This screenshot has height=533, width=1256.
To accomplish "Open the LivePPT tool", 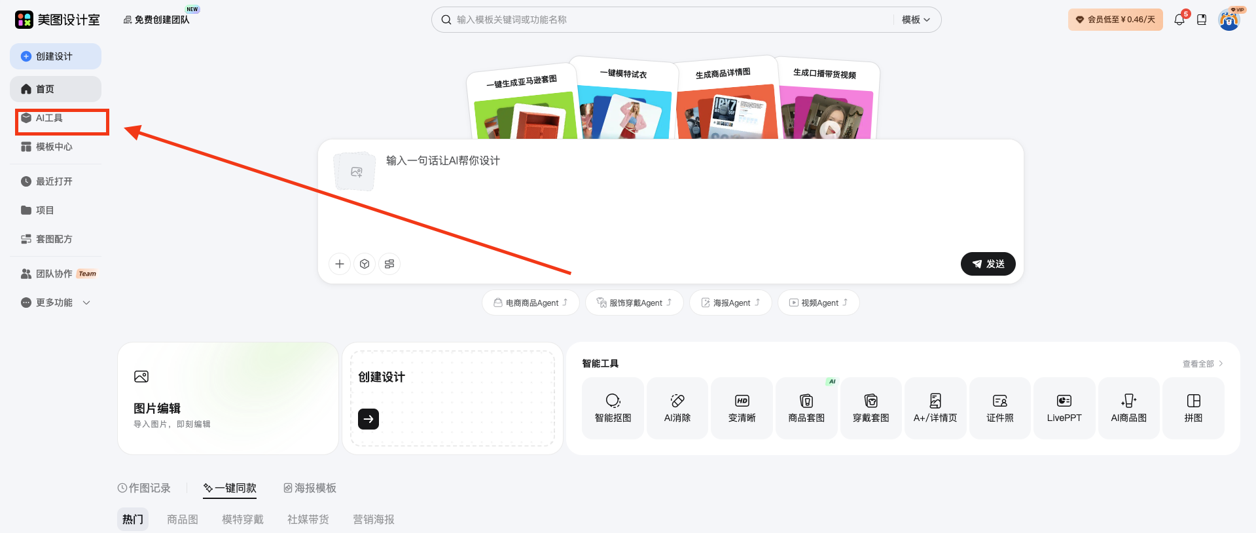I will pos(1064,408).
